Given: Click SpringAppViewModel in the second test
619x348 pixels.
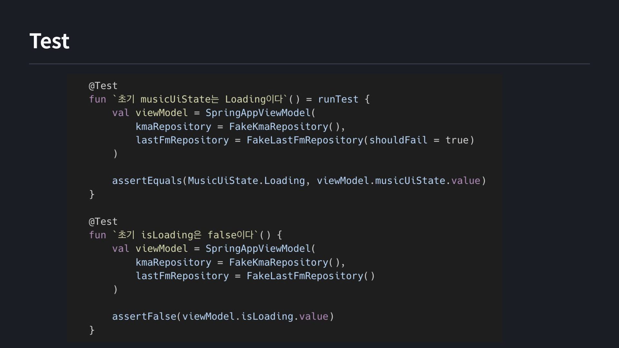Looking at the screenshot, I should point(258,248).
